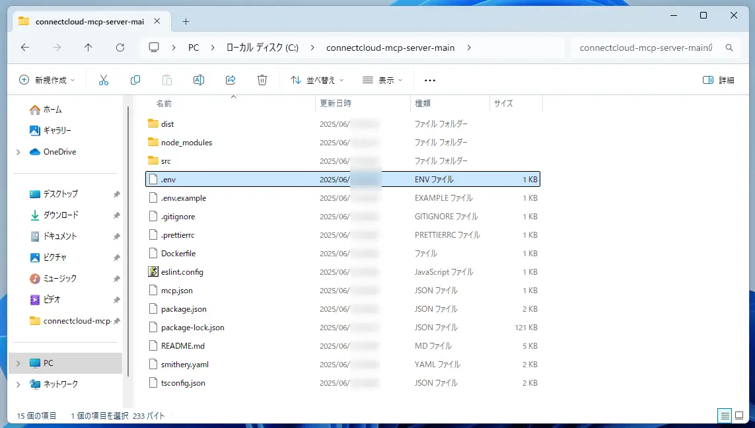Screen dimensions: 755x428
Task: Click the Delete trash icon
Action: tap(262, 80)
